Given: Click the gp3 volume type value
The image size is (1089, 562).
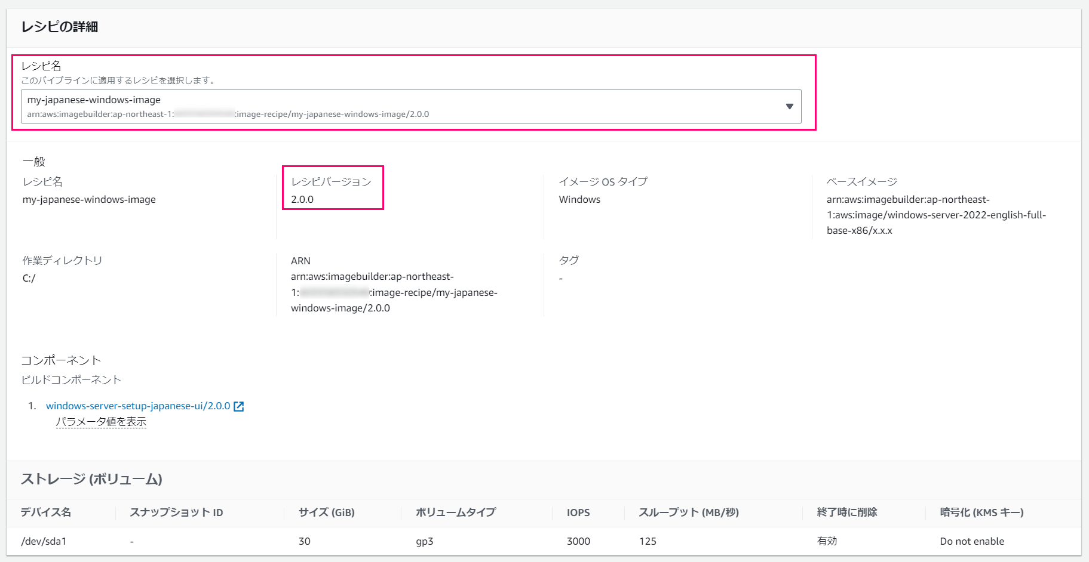Looking at the screenshot, I should point(424,541).
